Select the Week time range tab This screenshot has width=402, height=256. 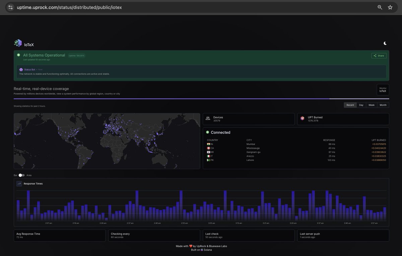coord(372,105)
